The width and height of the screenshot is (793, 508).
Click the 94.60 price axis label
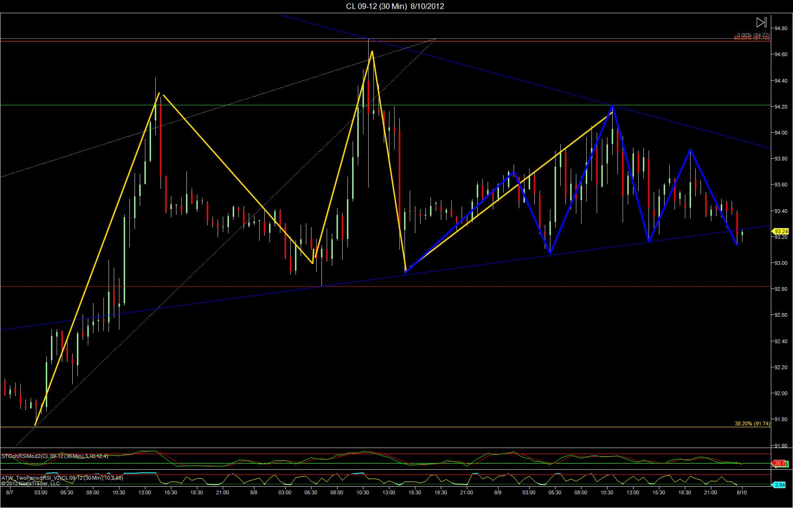pyautogui.click(x=781, y=54)
